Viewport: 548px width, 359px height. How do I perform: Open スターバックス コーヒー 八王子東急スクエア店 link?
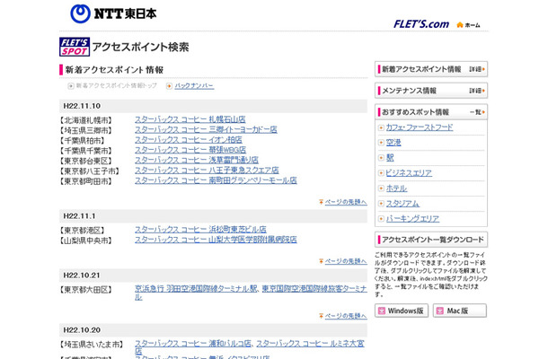click(x=207, y=170)
